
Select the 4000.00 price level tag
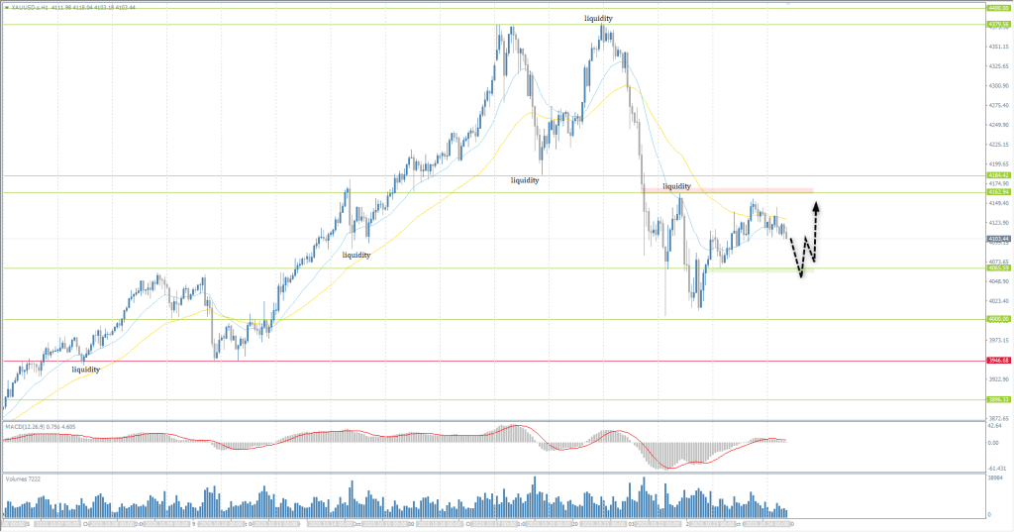[997, 319]
